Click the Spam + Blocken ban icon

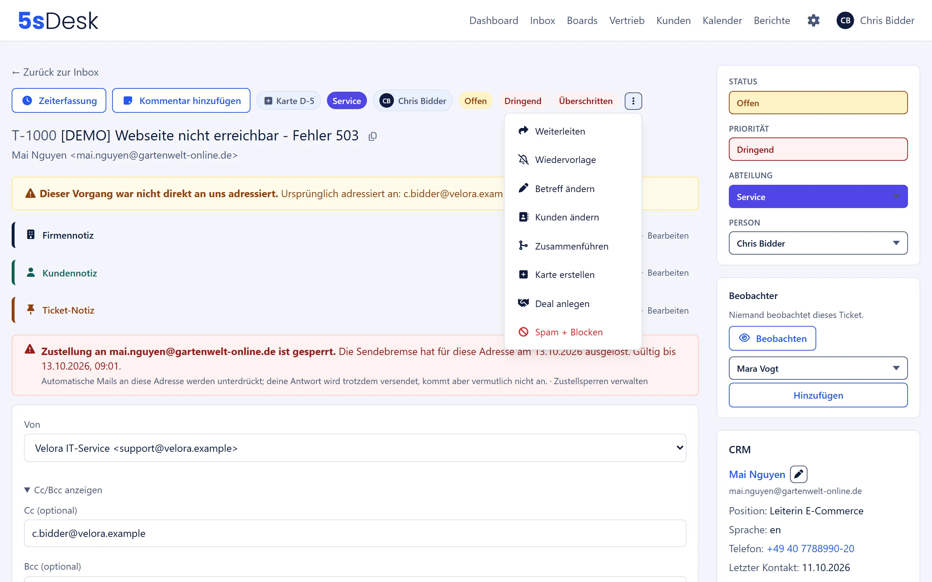point(524,332)
